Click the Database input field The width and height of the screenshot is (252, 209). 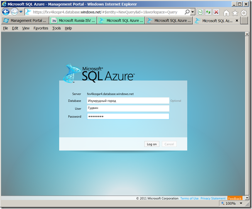(x=128, y=101)
